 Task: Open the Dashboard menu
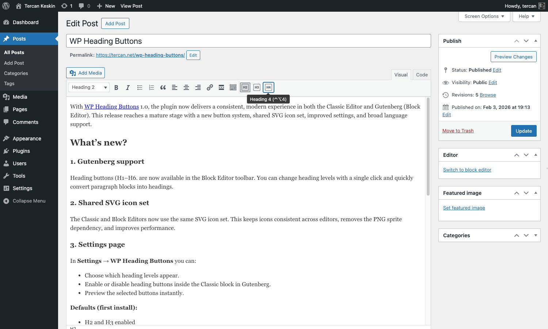[29, 22]
